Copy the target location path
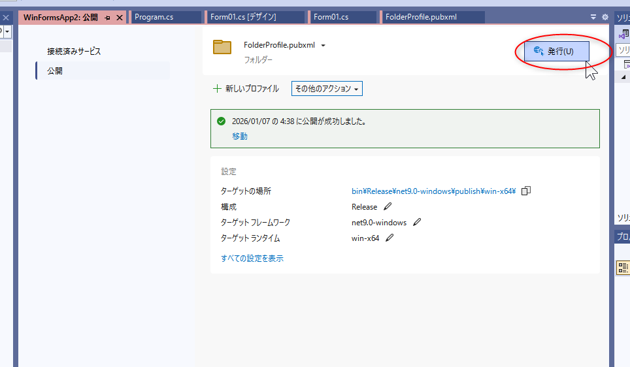The image size is (630, 367). pyautogui.click(x=526, y=191)
